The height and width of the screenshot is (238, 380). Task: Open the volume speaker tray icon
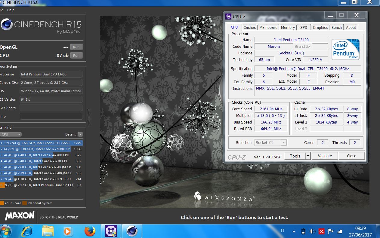click(x=312, y=231)
